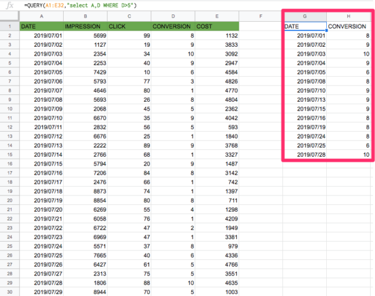Click the QUERY formula bar text
This screenshot has height=296, width=375.
click(x=81, y=5)
